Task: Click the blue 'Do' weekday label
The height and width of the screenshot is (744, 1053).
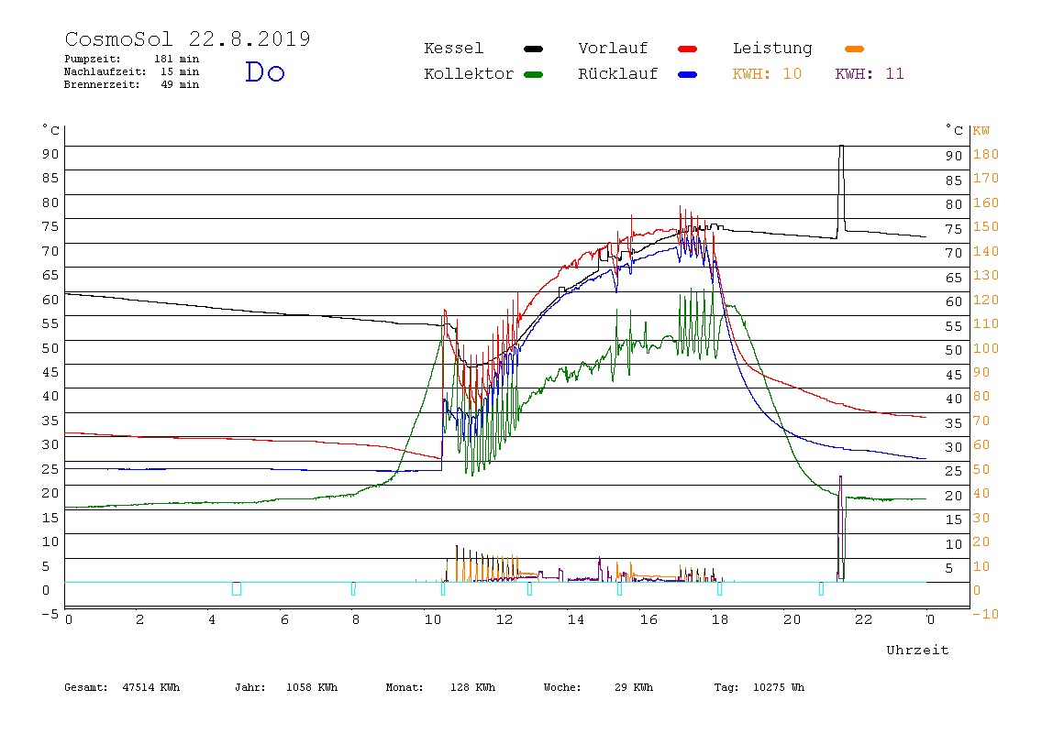Action: point(264,71)
